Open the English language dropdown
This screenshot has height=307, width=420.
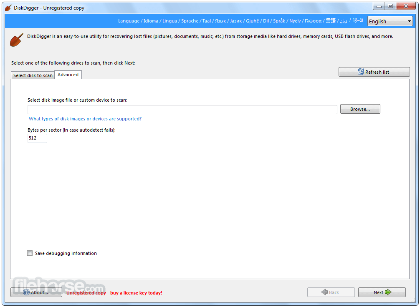390,21
